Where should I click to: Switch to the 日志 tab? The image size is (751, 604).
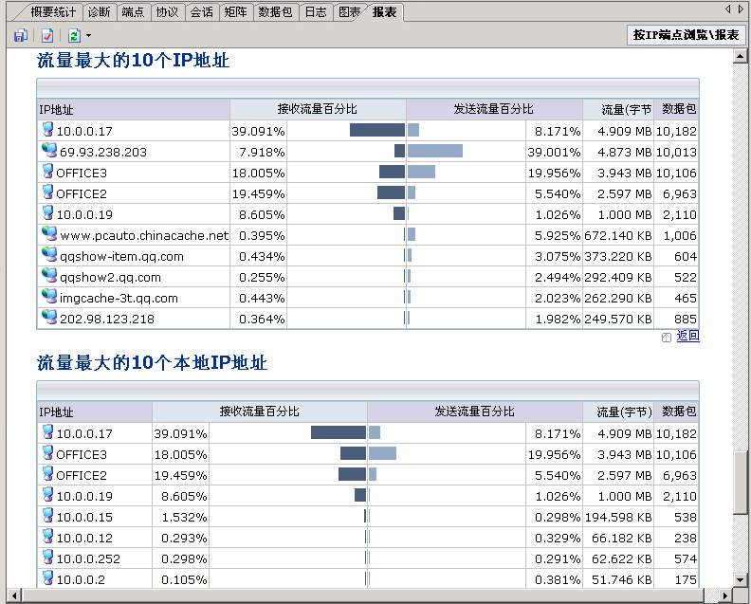click(x=316, y=12)
